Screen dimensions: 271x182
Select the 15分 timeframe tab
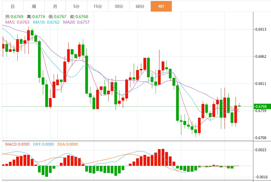tap(98, 6)
